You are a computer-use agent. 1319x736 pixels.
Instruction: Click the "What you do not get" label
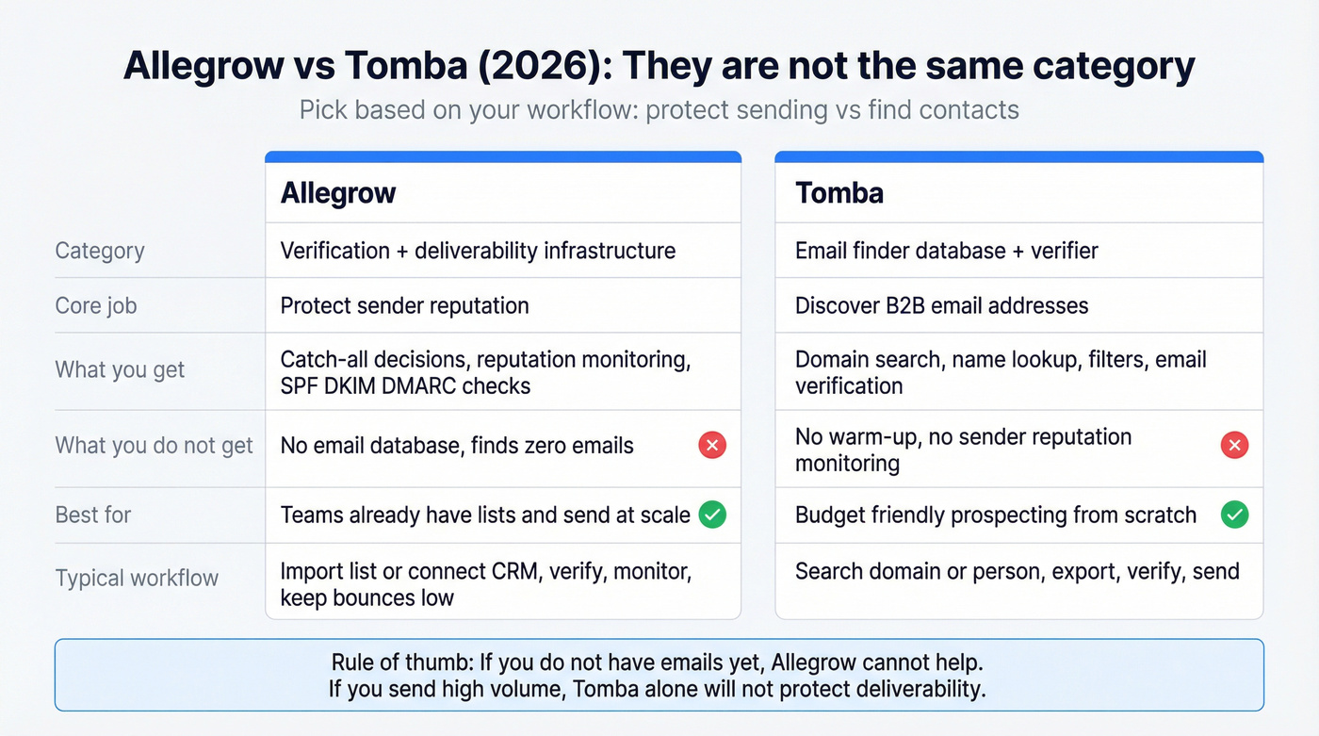pyautogui.click(x=155, y=445)
